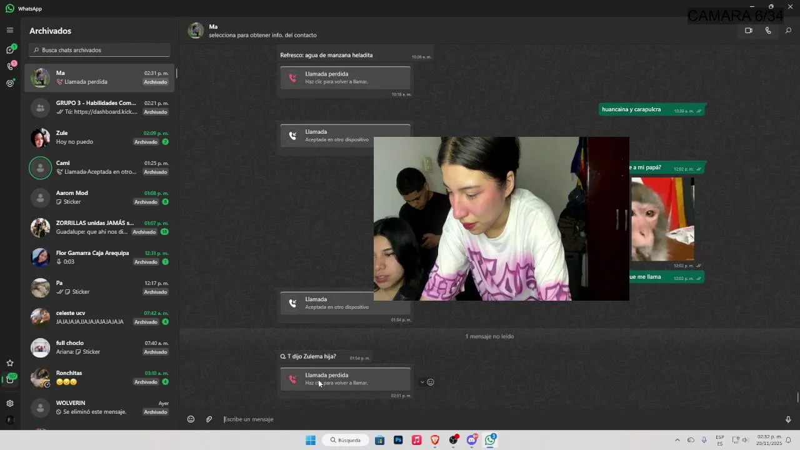Image resolution: width=800 pixels, height=450 pixels.
Task: Open OBS Studio from taskbar
Action: (x=454, y=440)
